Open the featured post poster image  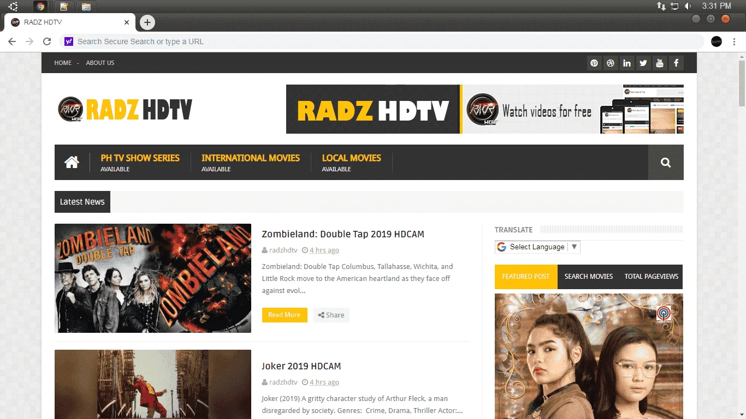coord(589,356)
